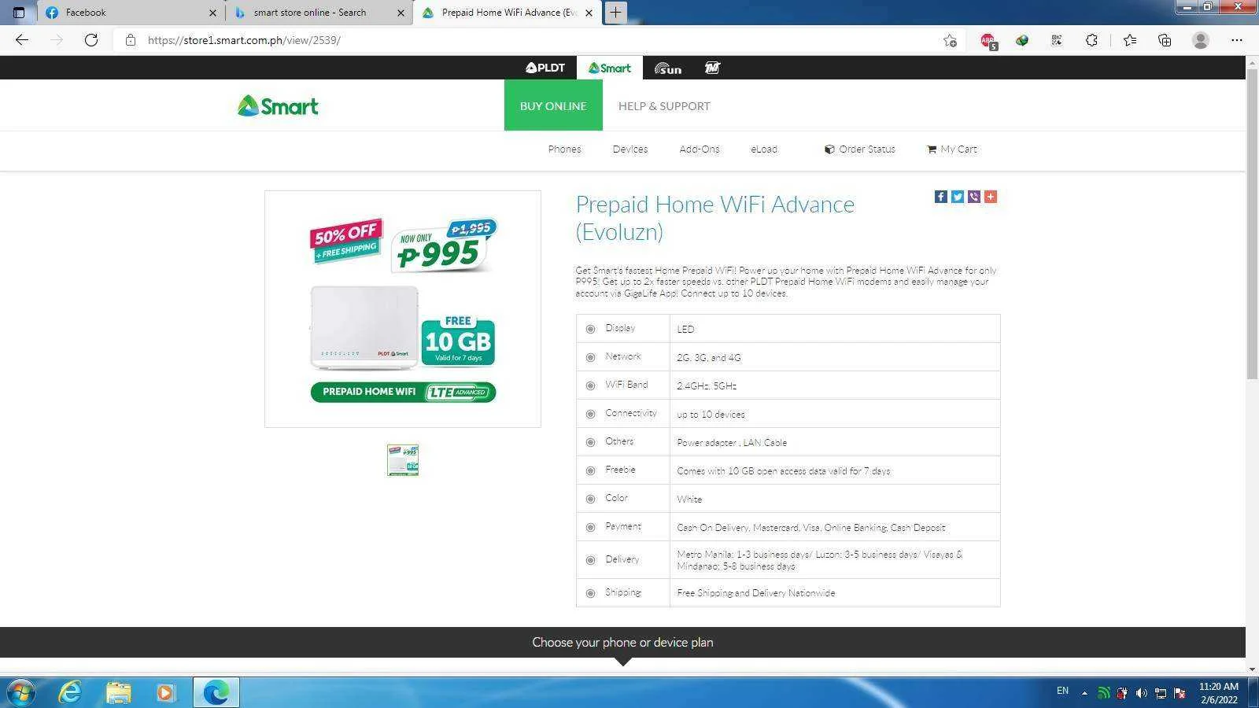Open the browser profile icon
This screenshot has height=708, width=1259.
pos(1200,40)
